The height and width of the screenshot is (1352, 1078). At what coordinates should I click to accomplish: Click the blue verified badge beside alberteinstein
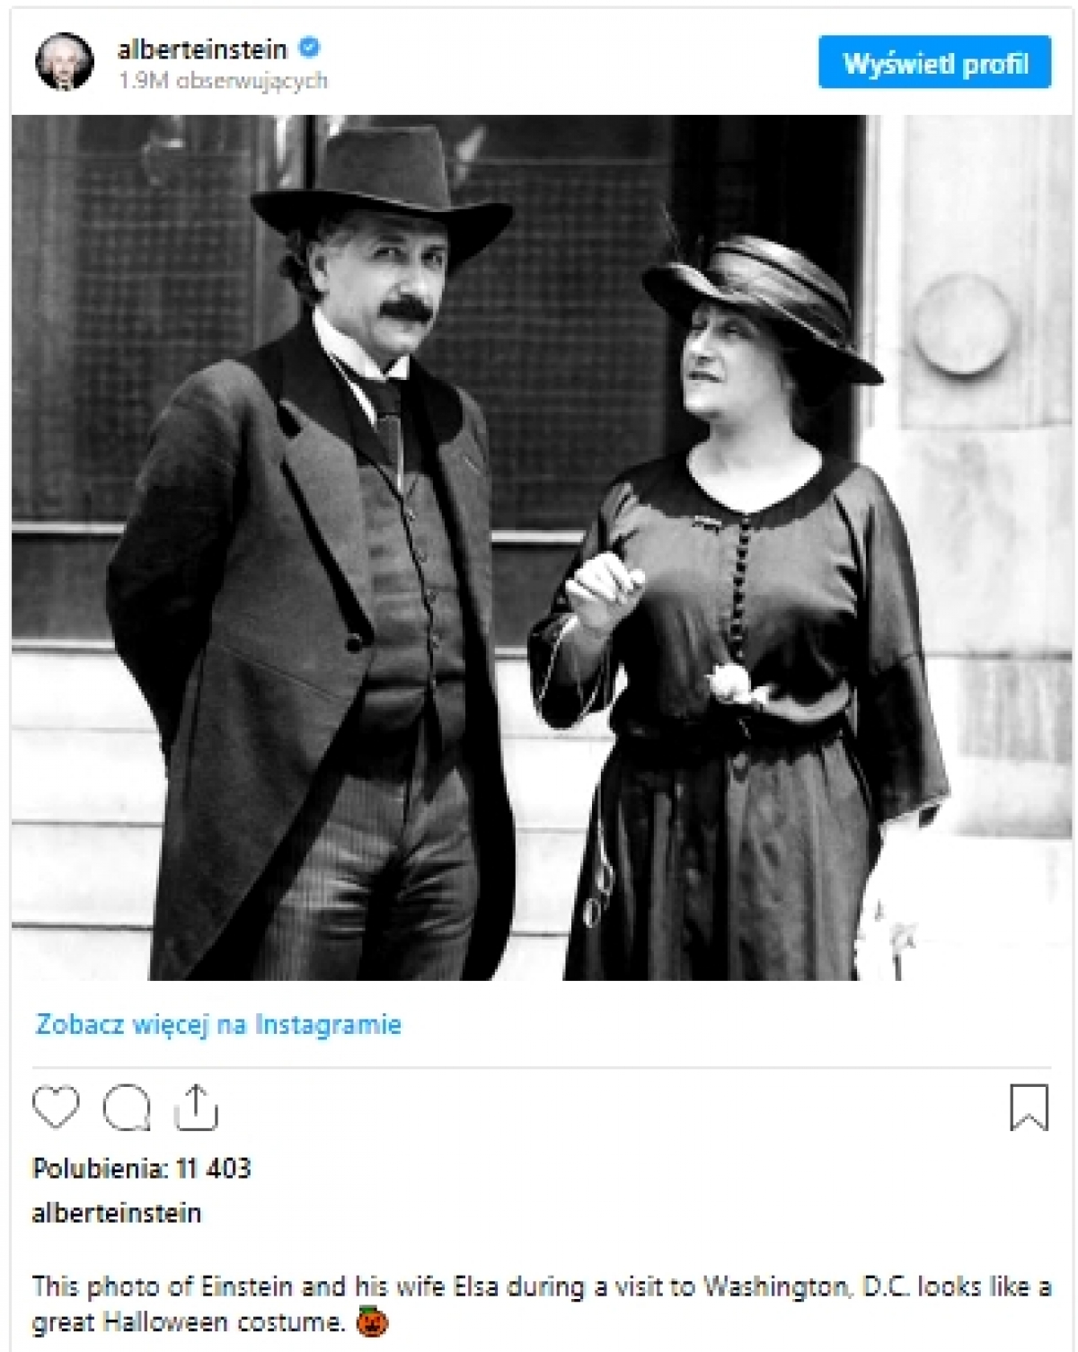(x=309, y=48)
